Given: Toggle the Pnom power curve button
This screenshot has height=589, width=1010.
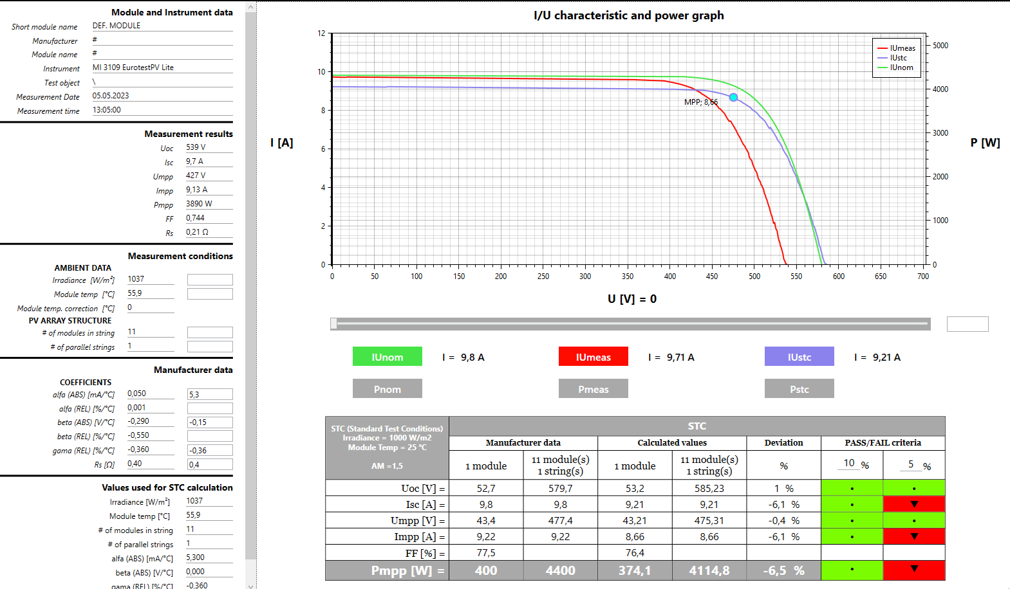Looking at the screenshot, I should pos(387,389).
